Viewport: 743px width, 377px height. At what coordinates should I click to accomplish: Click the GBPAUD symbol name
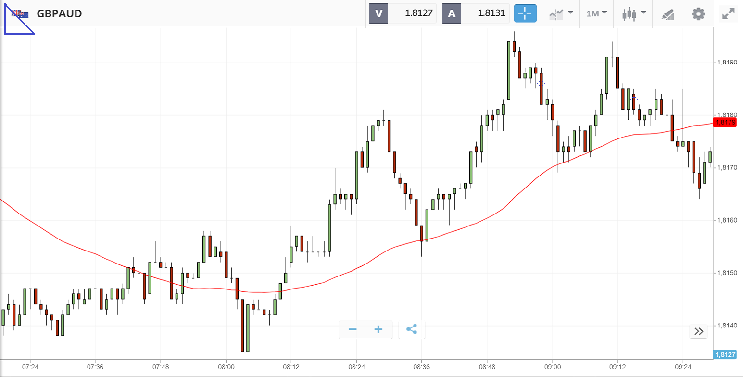pos(59,13)
